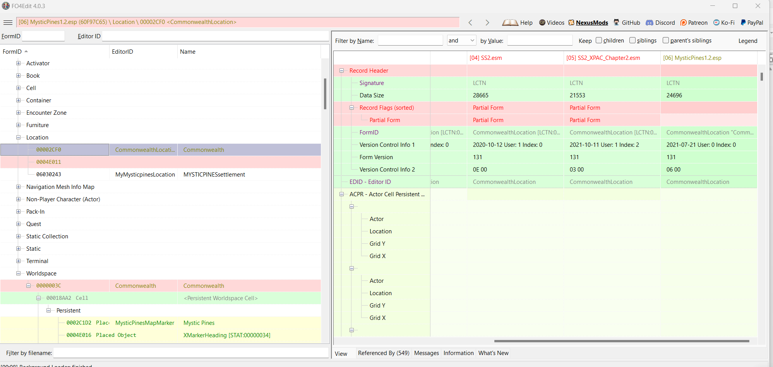Screen dimensions: 773x367
Task: Expand the Container tree node
Action: (x=18, y=100)
